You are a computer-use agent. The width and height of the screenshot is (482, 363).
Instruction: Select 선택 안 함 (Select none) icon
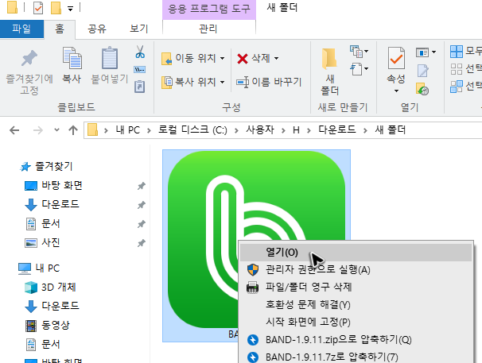[457, 69]
